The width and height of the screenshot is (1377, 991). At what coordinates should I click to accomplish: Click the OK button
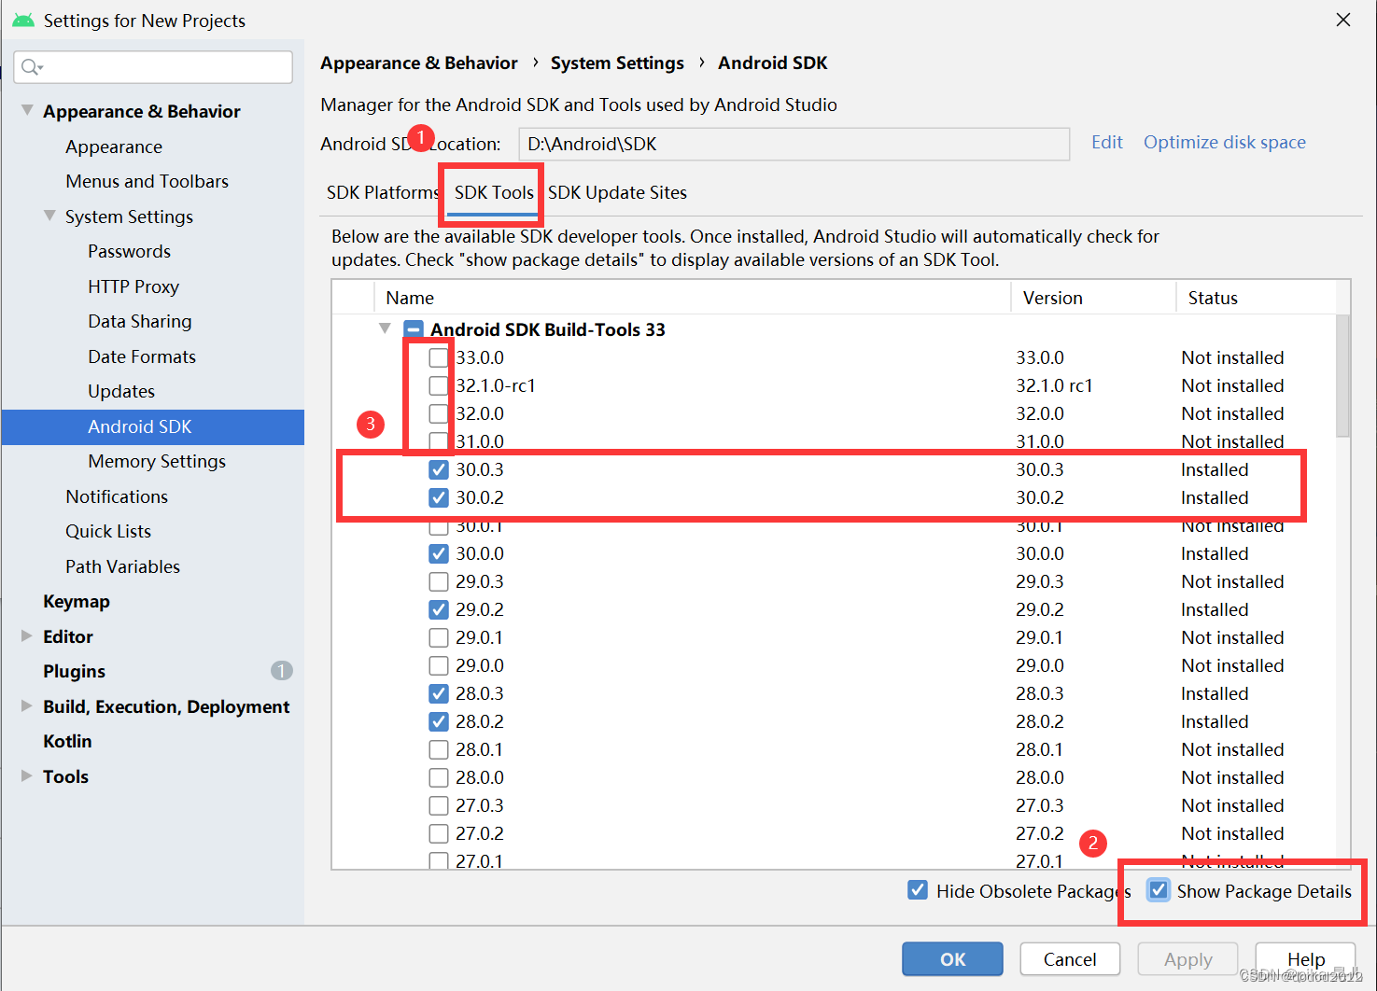pos(952,959)
